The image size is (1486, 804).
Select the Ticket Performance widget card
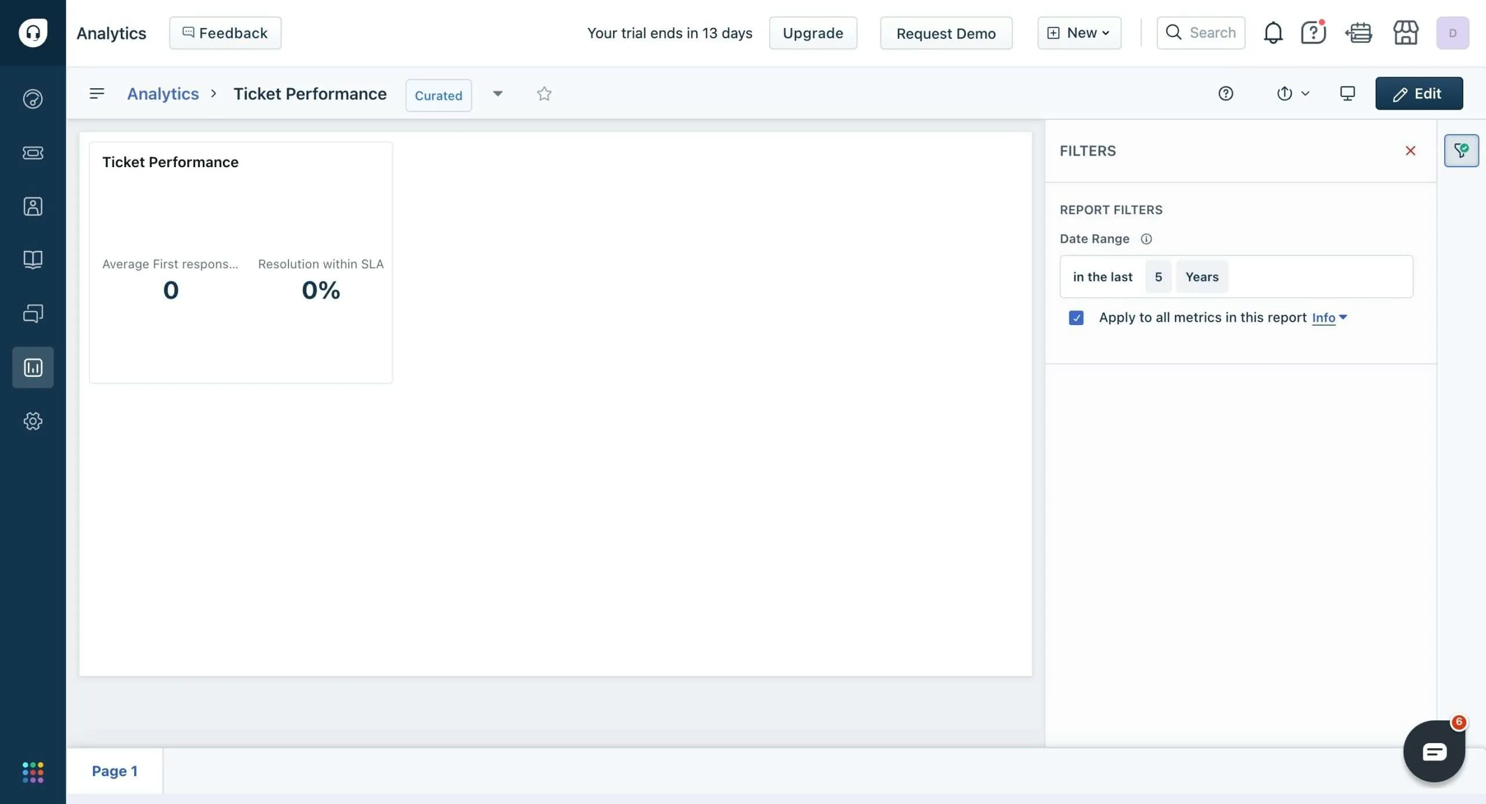240,262
